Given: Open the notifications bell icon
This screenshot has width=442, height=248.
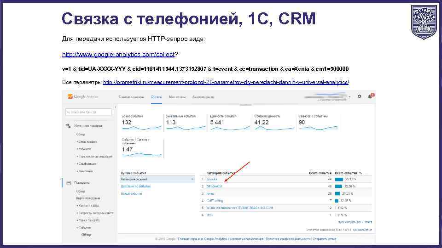Looking at the screenshot, I should point(370,96).
